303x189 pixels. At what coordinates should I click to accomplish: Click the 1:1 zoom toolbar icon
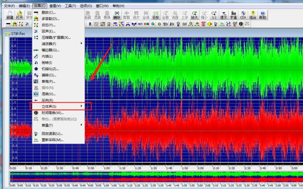pos(214,15)
